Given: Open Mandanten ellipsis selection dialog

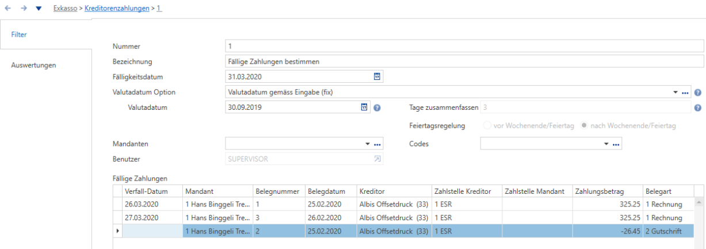Looking at the screenshot, I should pos(377,144).
